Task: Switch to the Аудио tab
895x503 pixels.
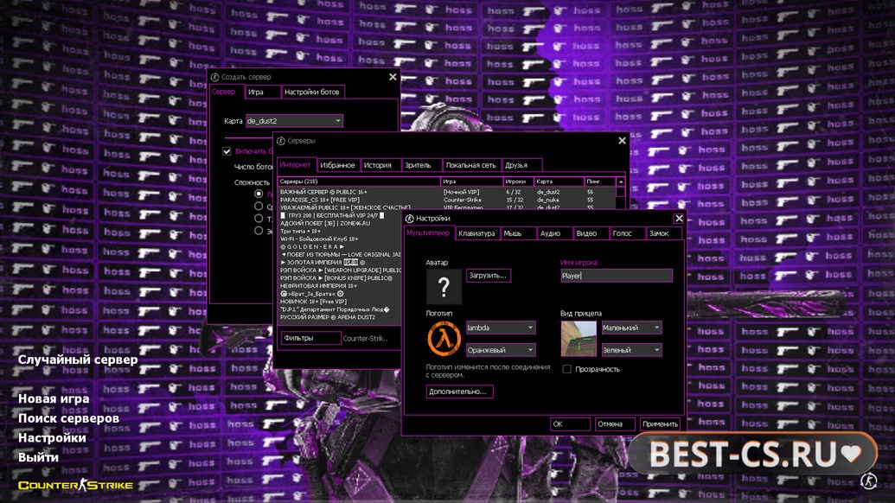Action: [x=553, y=233]
